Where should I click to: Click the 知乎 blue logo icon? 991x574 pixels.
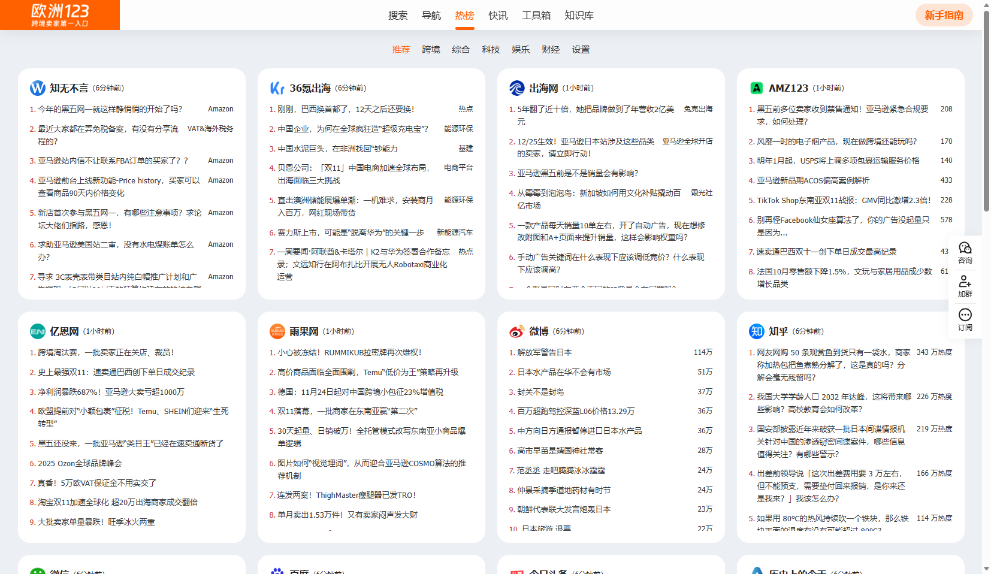(757, 331)
